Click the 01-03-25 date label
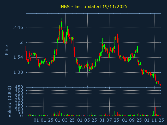Viewport: 167px width, 125px height. point(66,120)
